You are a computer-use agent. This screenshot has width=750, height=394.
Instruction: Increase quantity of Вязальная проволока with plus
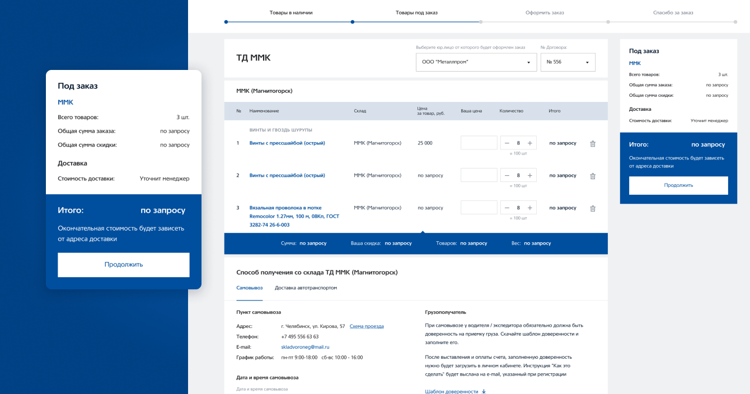(x=529, y=208)
